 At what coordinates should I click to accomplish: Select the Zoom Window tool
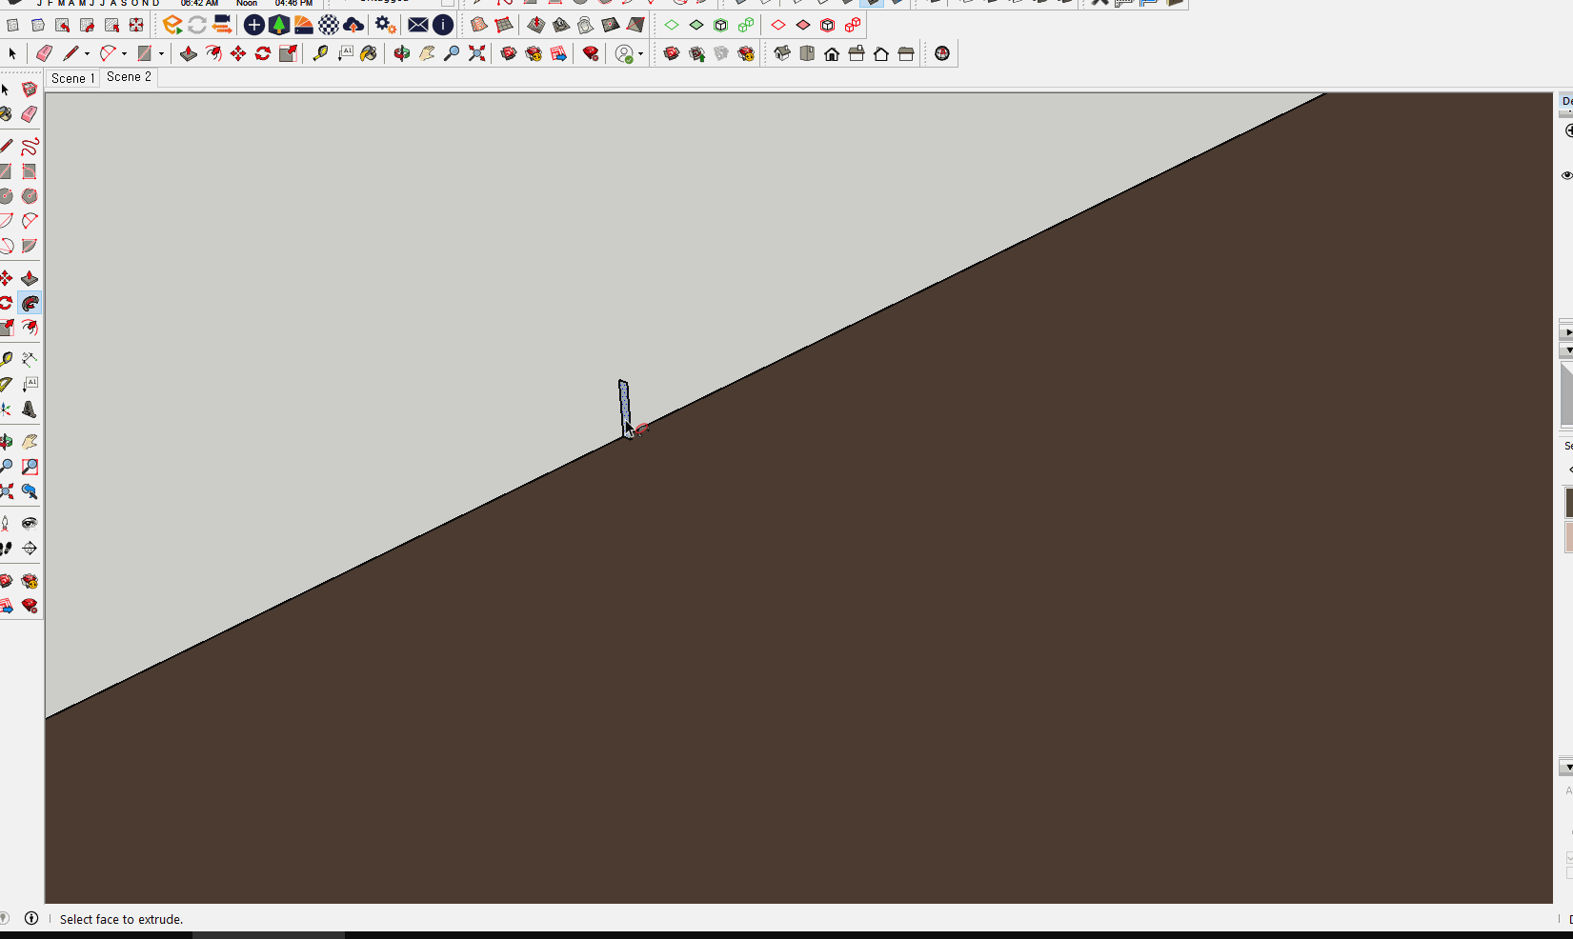coord(30,467)
